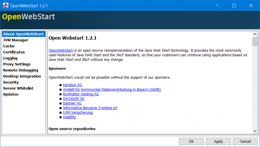Image resolution: width=260 pixels, height=147 pixels.
Task: Follow the OpenWebStart hyperlink in description
Action: 61,50
